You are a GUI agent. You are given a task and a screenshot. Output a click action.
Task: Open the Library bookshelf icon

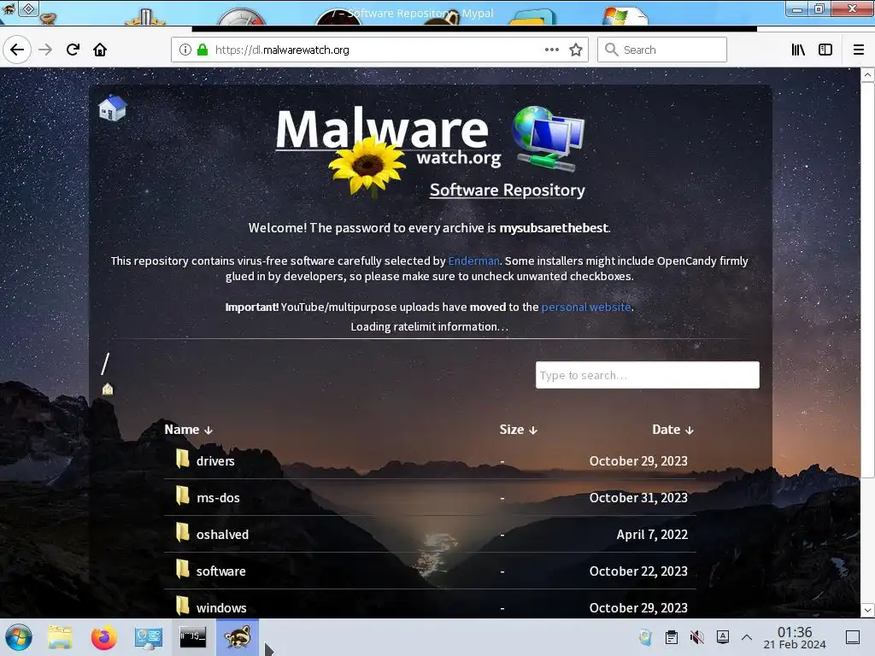tap(798, 50)
